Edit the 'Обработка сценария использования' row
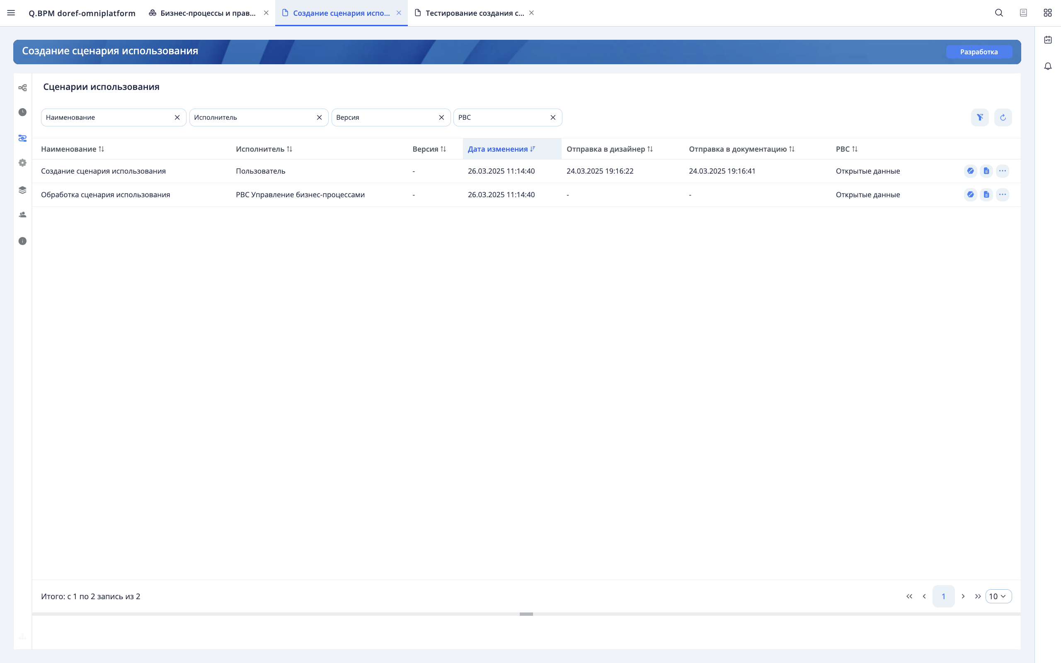Viewport: 1061px width, 663px height. pyautogui.click(x=970, y=195)
